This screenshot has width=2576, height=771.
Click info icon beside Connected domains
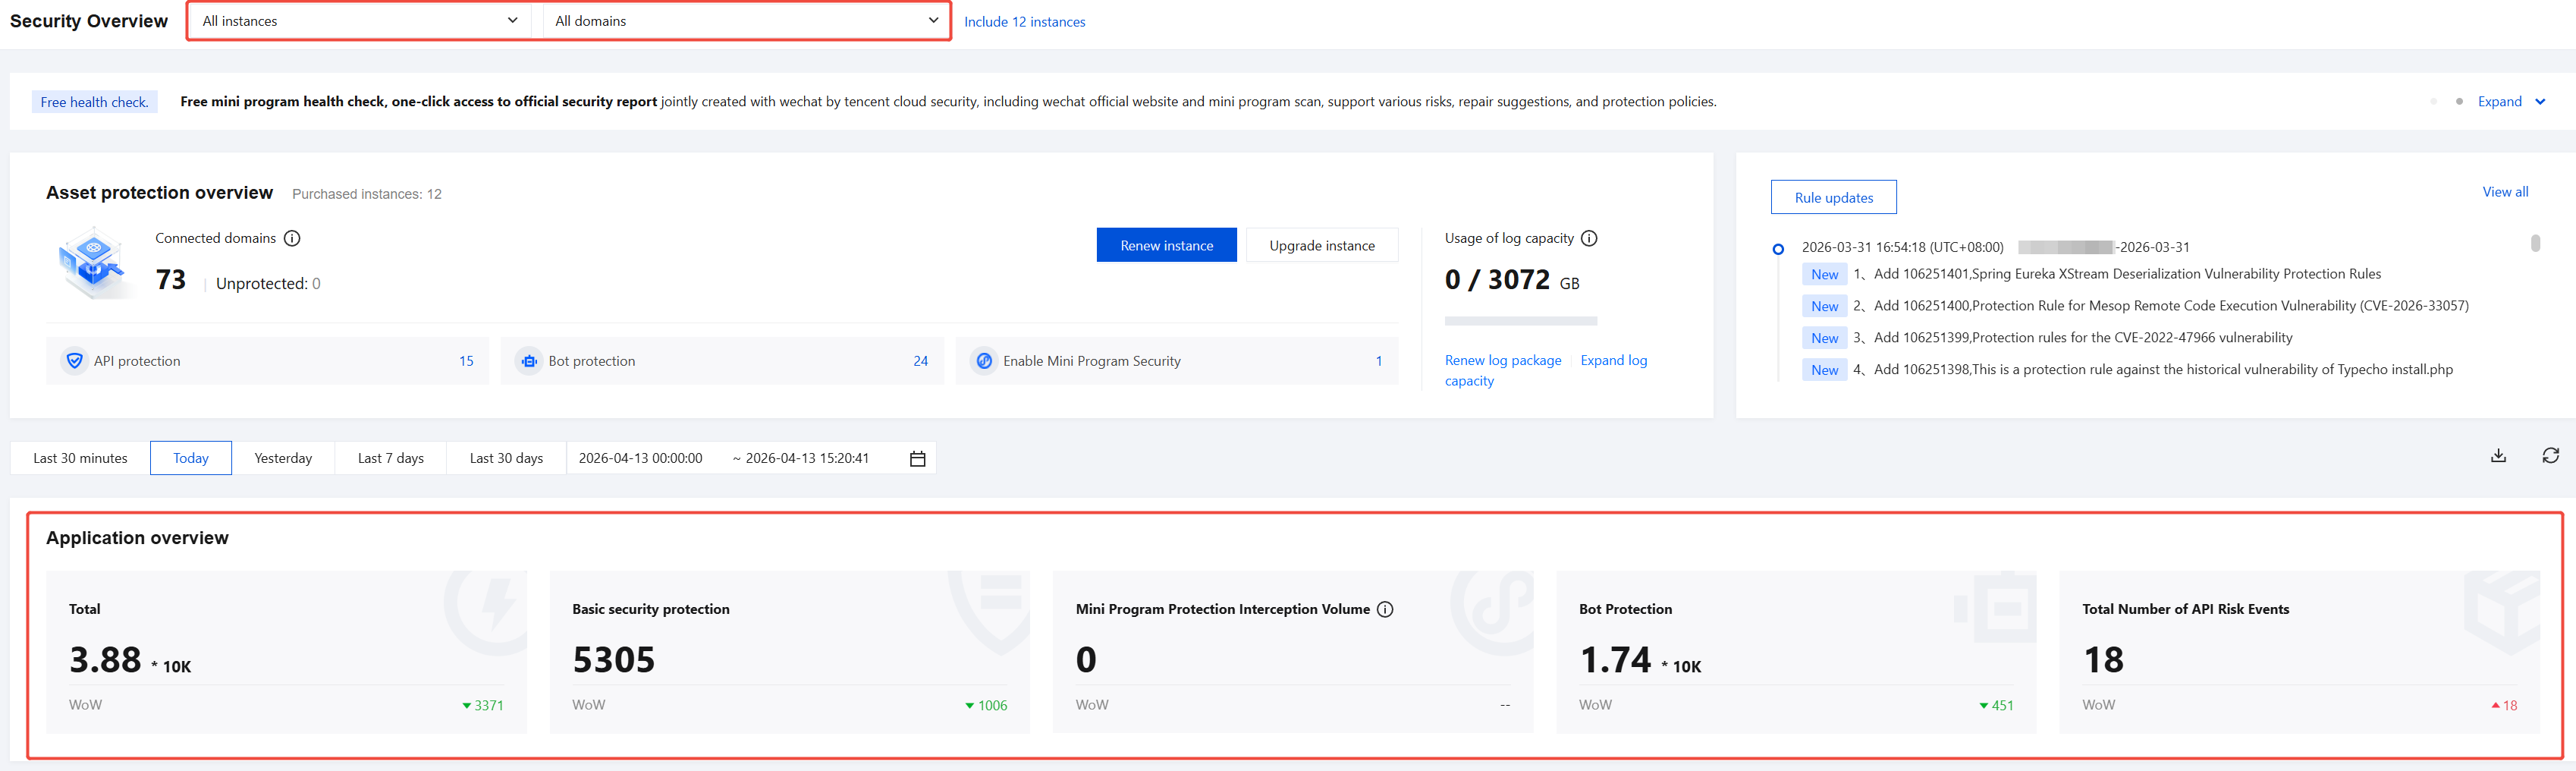pyautogui.click(x=292, y=238)
